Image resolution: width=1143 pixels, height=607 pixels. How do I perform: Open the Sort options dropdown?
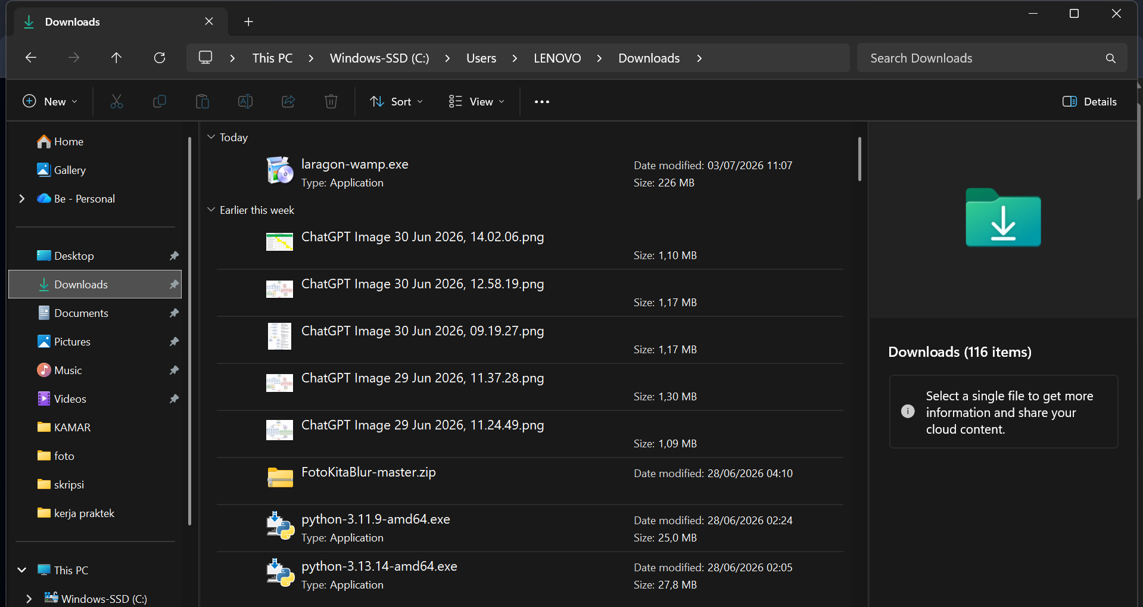[396, 102]
